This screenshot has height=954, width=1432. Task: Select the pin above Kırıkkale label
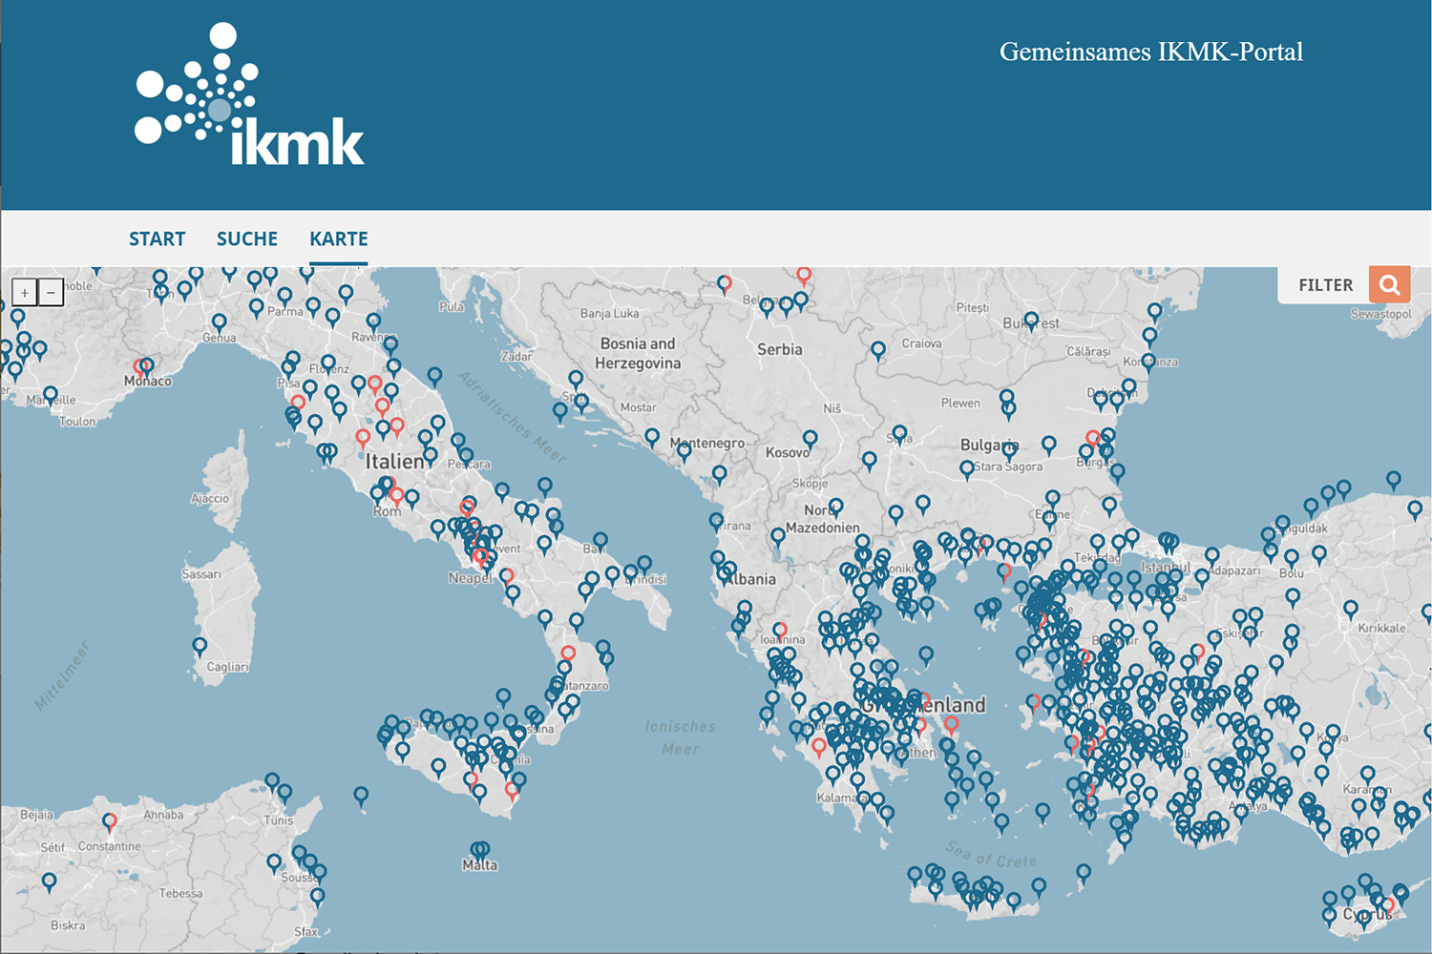(1350, 608)
